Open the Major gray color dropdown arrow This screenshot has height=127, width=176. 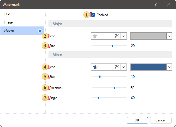[x=169, y=36]
